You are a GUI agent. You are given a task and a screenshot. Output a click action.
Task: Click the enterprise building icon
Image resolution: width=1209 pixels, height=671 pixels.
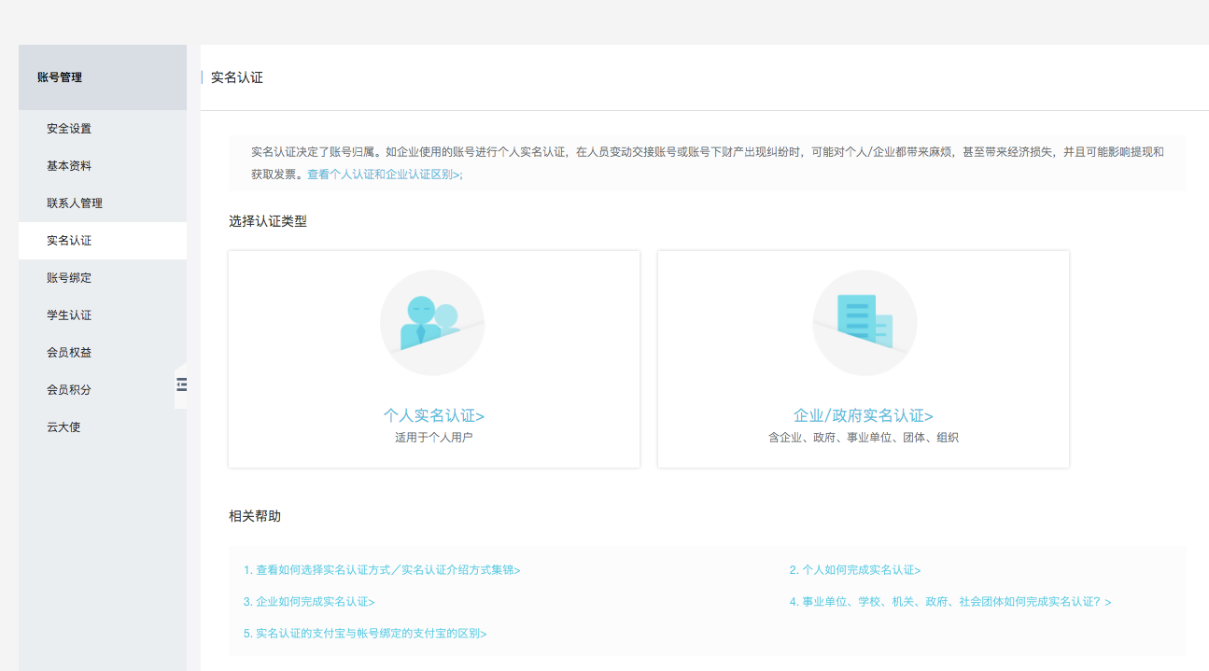coord(865,323)
